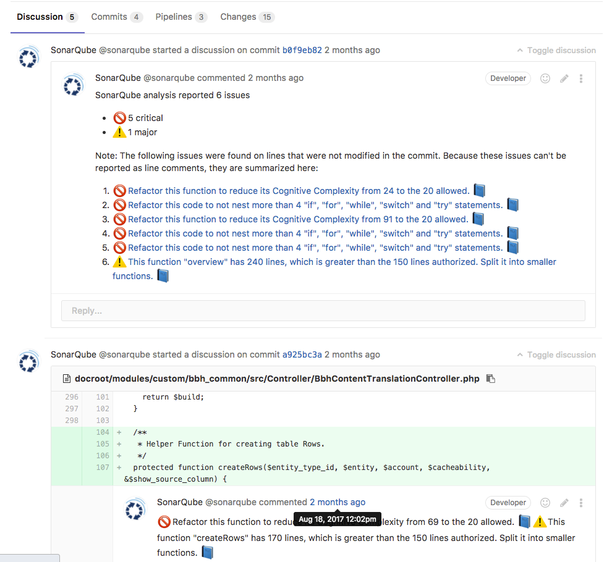
Task: Click the major warning icon next to "1 major"
Action: pyautogui.click(x=119, y=132)
